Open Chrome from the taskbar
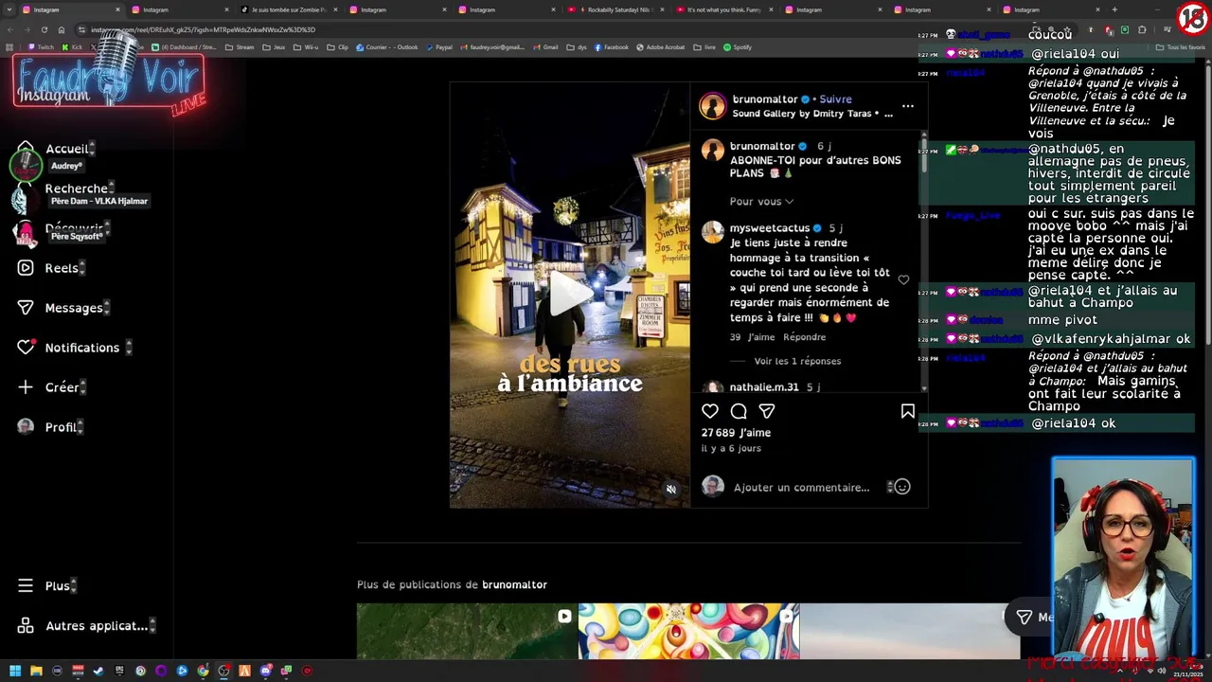Viewport: 1212px width, 682px height. coord(203,671)
